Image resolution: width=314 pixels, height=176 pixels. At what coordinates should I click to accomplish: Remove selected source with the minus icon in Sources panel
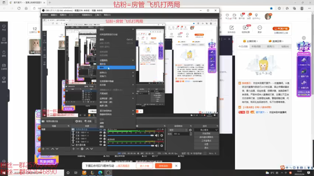point(78,149)
